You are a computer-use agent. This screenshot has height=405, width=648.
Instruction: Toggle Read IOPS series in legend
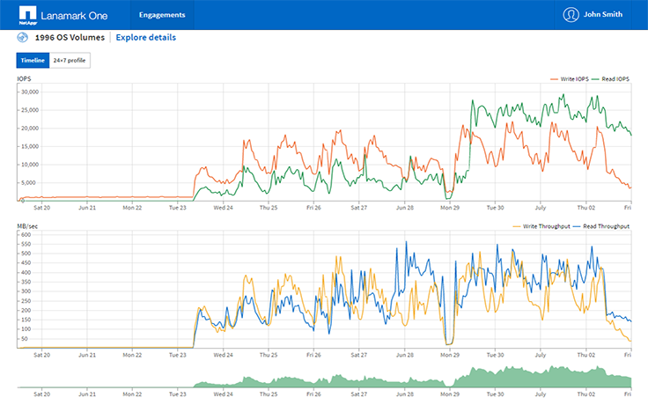[610, 79]
